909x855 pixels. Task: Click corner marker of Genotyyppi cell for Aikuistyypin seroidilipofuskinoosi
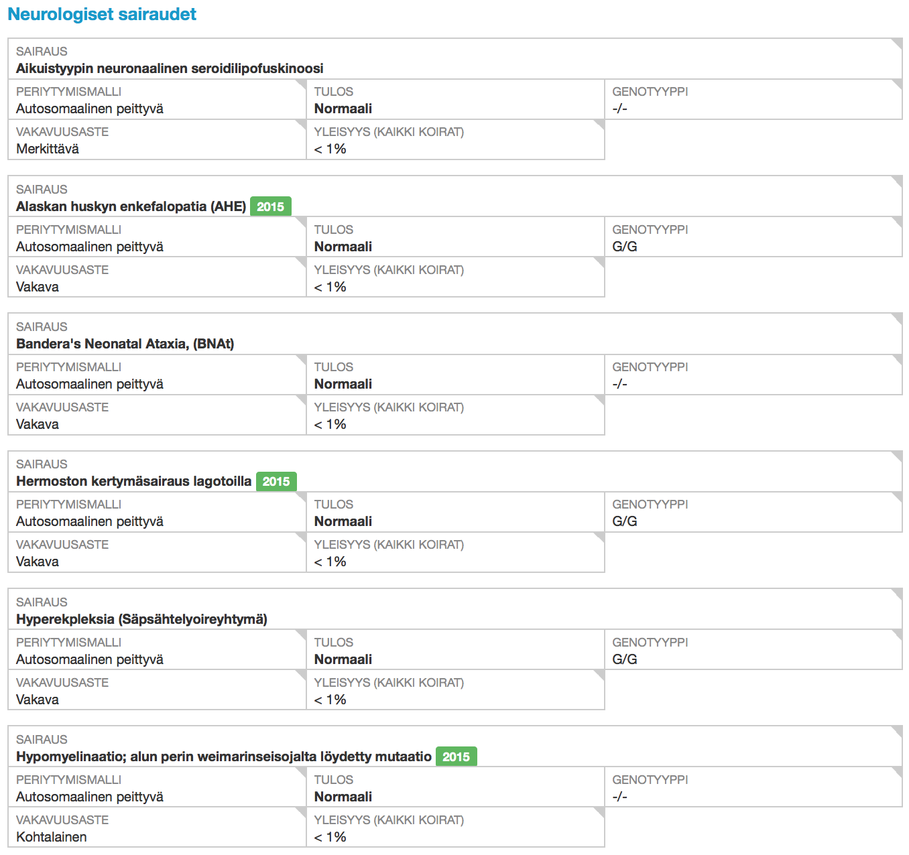pos(898,84)
